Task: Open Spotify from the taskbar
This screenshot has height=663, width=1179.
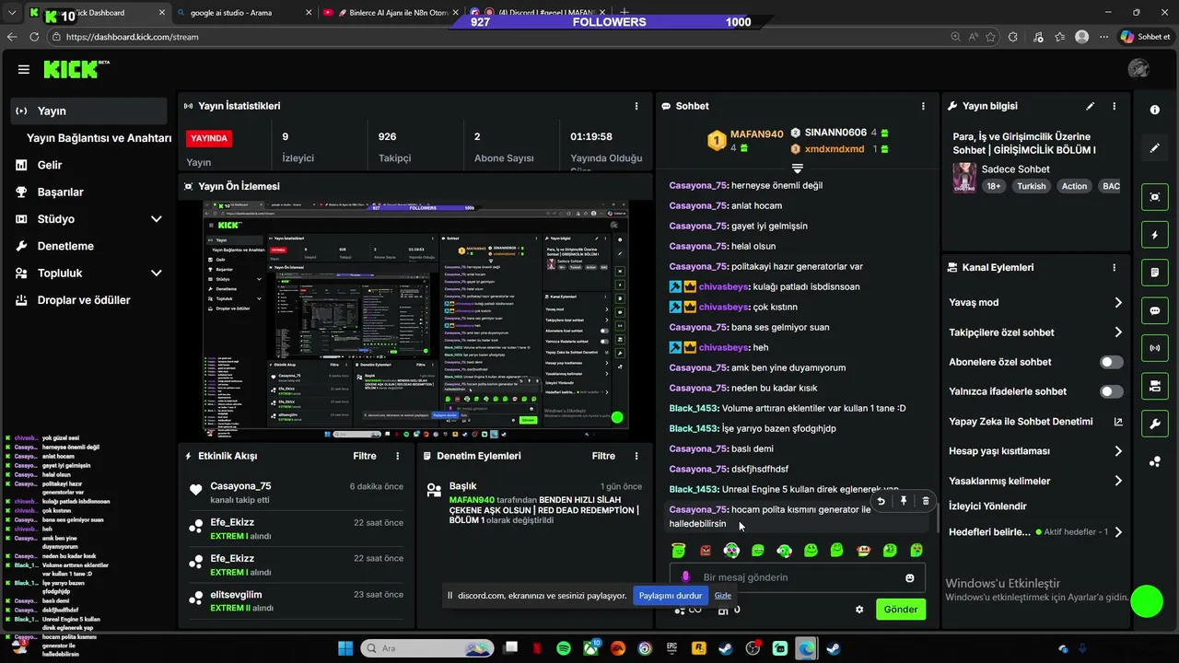Action: (x=564, y=648)
